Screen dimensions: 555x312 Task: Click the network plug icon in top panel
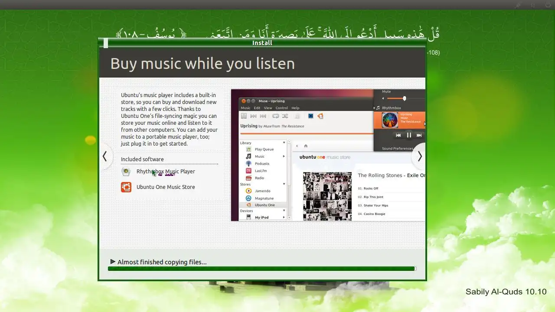(518, 5)
